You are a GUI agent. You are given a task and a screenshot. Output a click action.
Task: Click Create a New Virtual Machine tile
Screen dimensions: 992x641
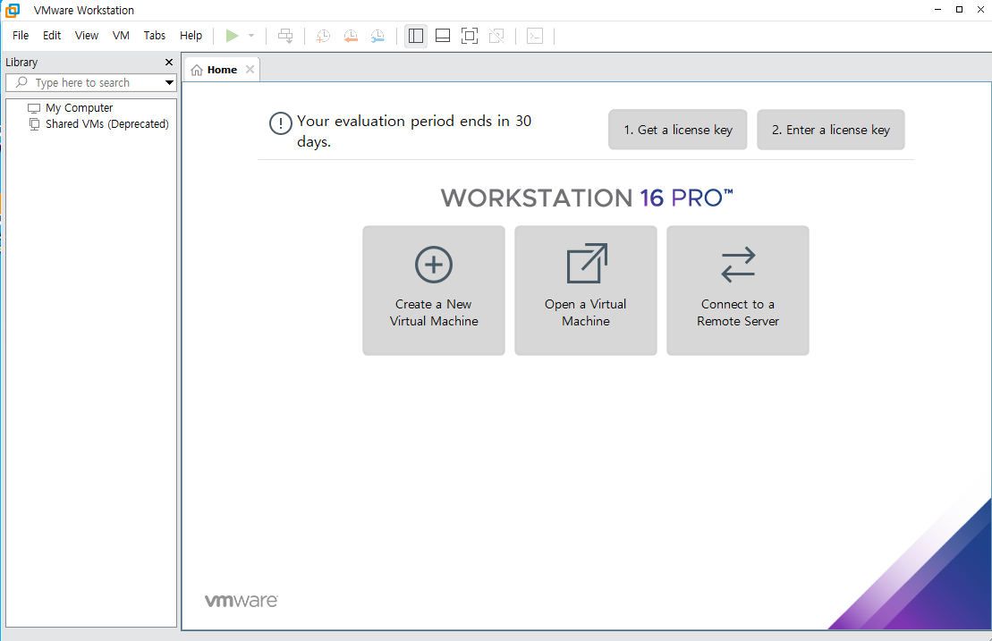434,291
